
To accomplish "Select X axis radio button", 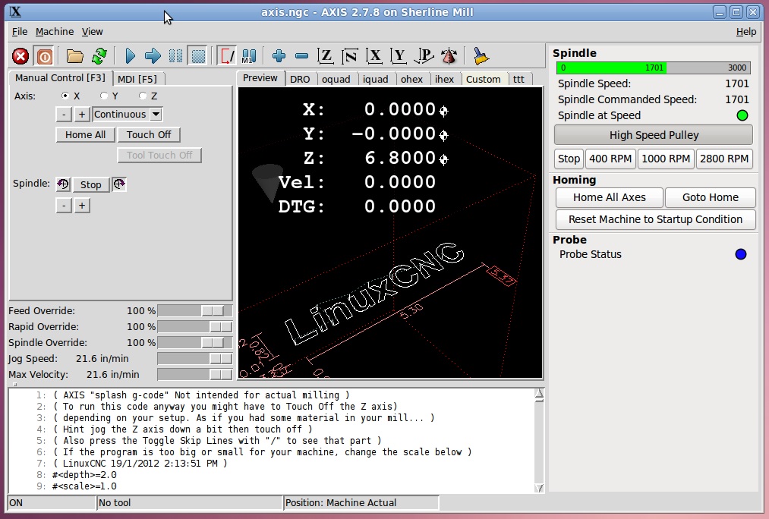I will 65,96.
